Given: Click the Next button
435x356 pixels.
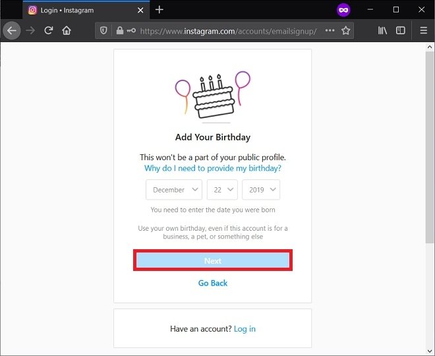Looking at the screenshot, I should [213, 260].
